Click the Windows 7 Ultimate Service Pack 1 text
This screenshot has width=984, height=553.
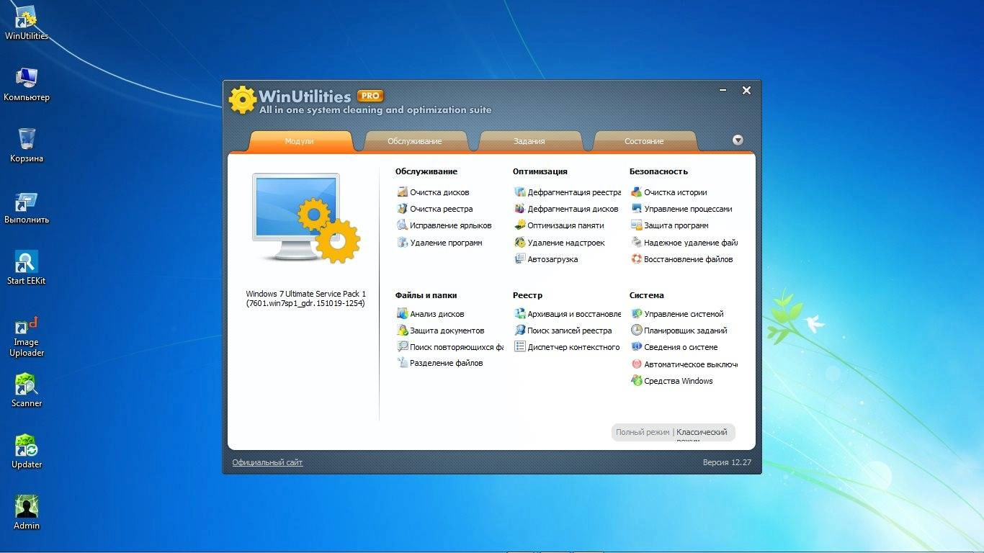coord(306,294)
